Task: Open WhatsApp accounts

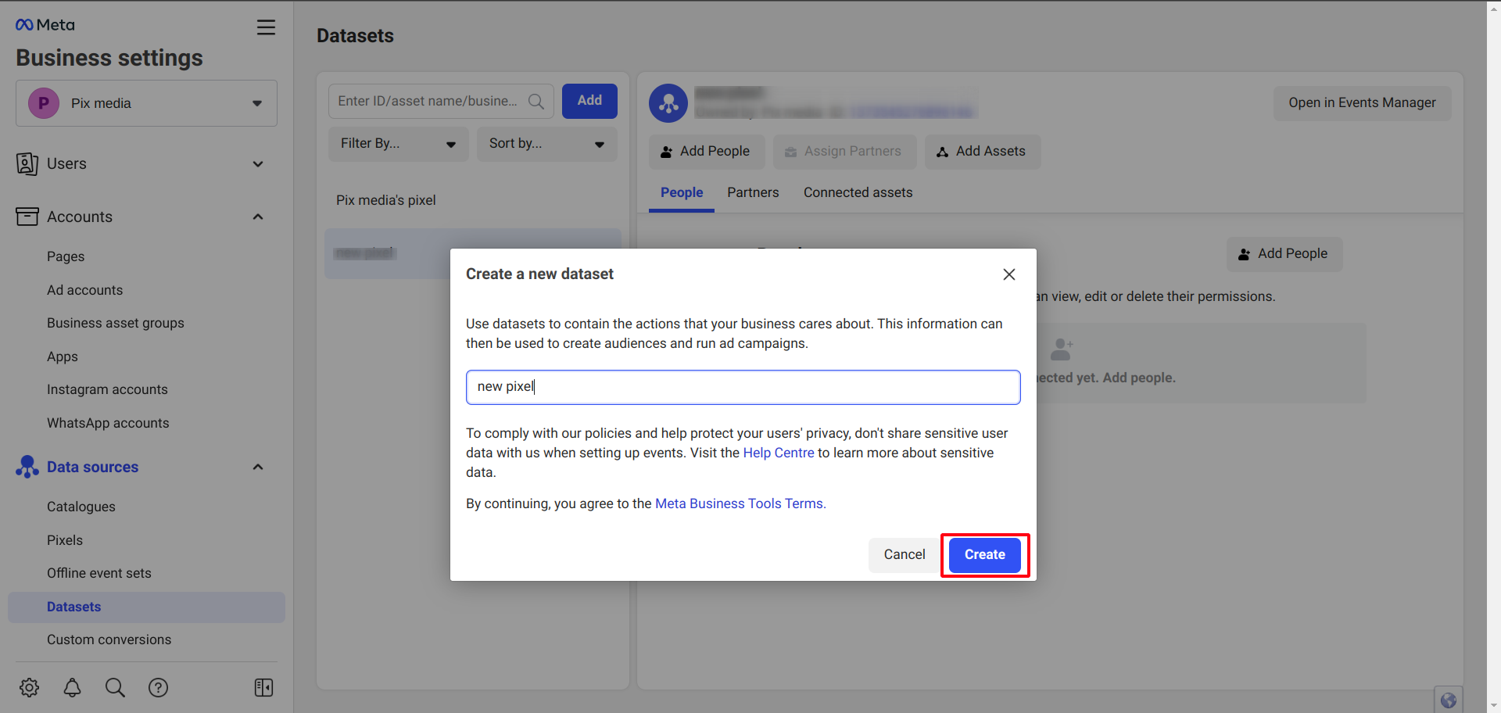Action: (x=108, y=423)
